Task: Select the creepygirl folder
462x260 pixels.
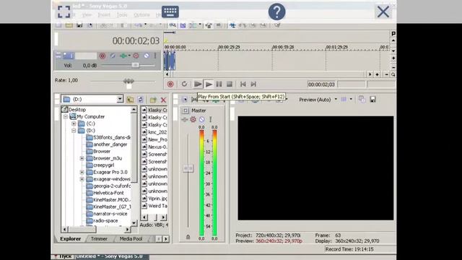Action: 104,165
